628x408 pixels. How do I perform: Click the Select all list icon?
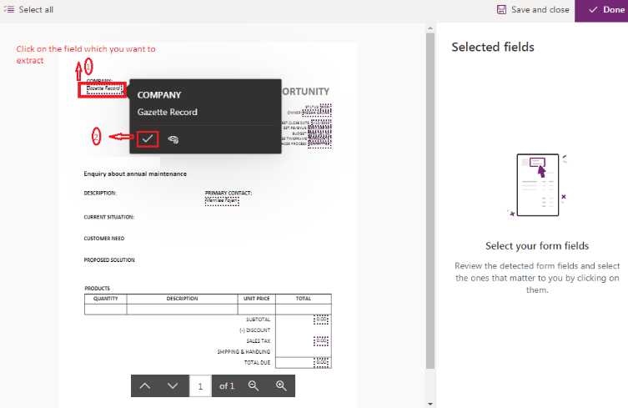click(x=9, y=9)
